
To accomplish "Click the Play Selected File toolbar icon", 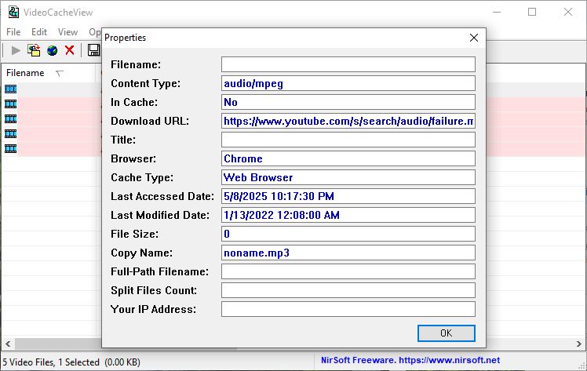I will [x=16, y=50].
